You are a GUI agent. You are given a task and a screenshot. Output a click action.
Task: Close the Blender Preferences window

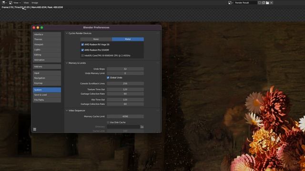pos(34,28)
